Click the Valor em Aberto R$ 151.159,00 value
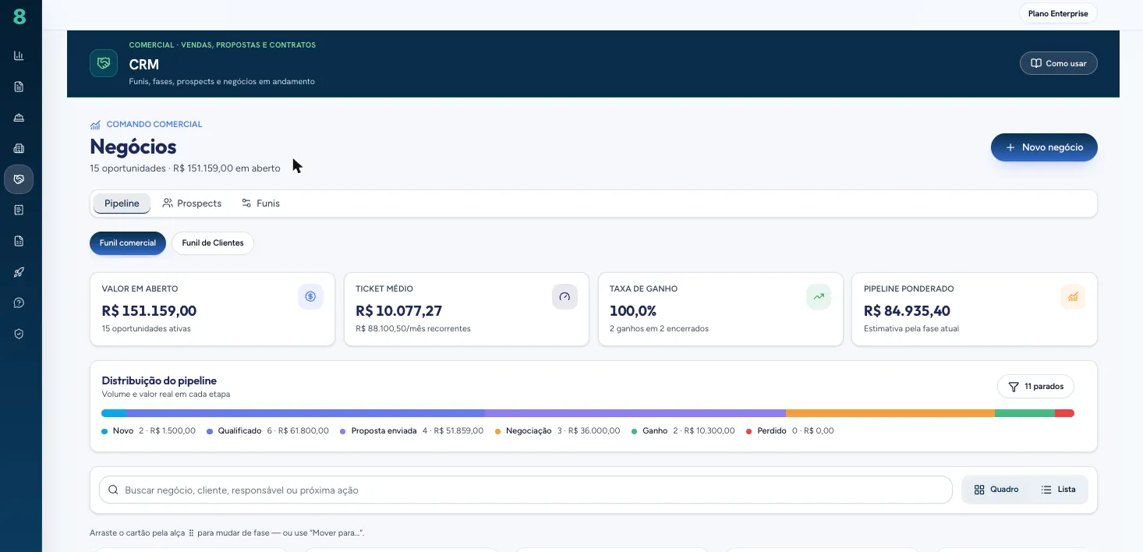This screenshot has width=1143, height=552. [149, 311]
